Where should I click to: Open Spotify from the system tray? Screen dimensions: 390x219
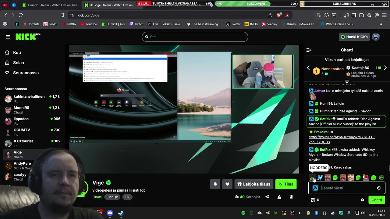[x=243, y=213]
